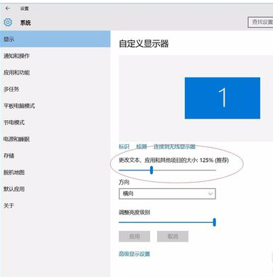273x277 pixels.
Task: Click the back arrow icon
Action: pyautogui.click(x=8, y=9)
